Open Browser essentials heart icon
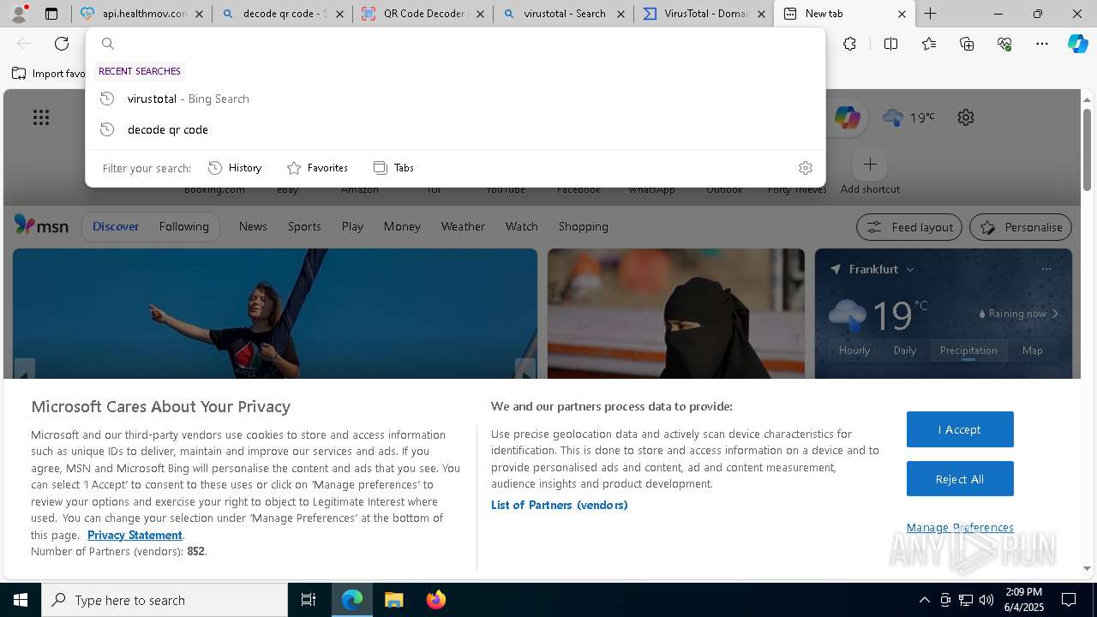Viewport: 1097px width, 617px height. click(x=1004, y=44)
